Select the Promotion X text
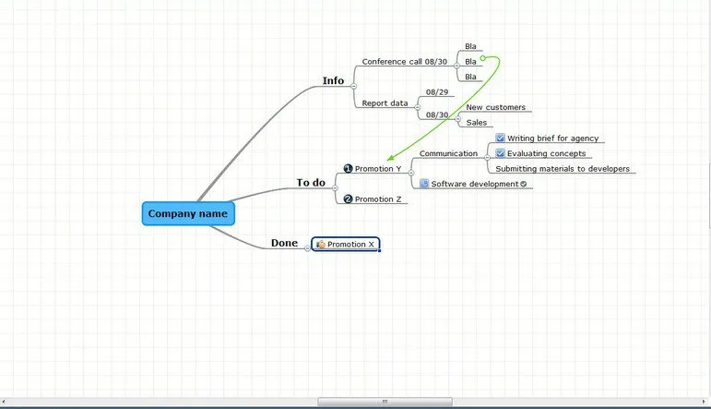 pos(350,245)
